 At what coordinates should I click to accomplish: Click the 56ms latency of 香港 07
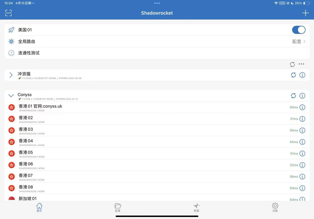(294, 177)
